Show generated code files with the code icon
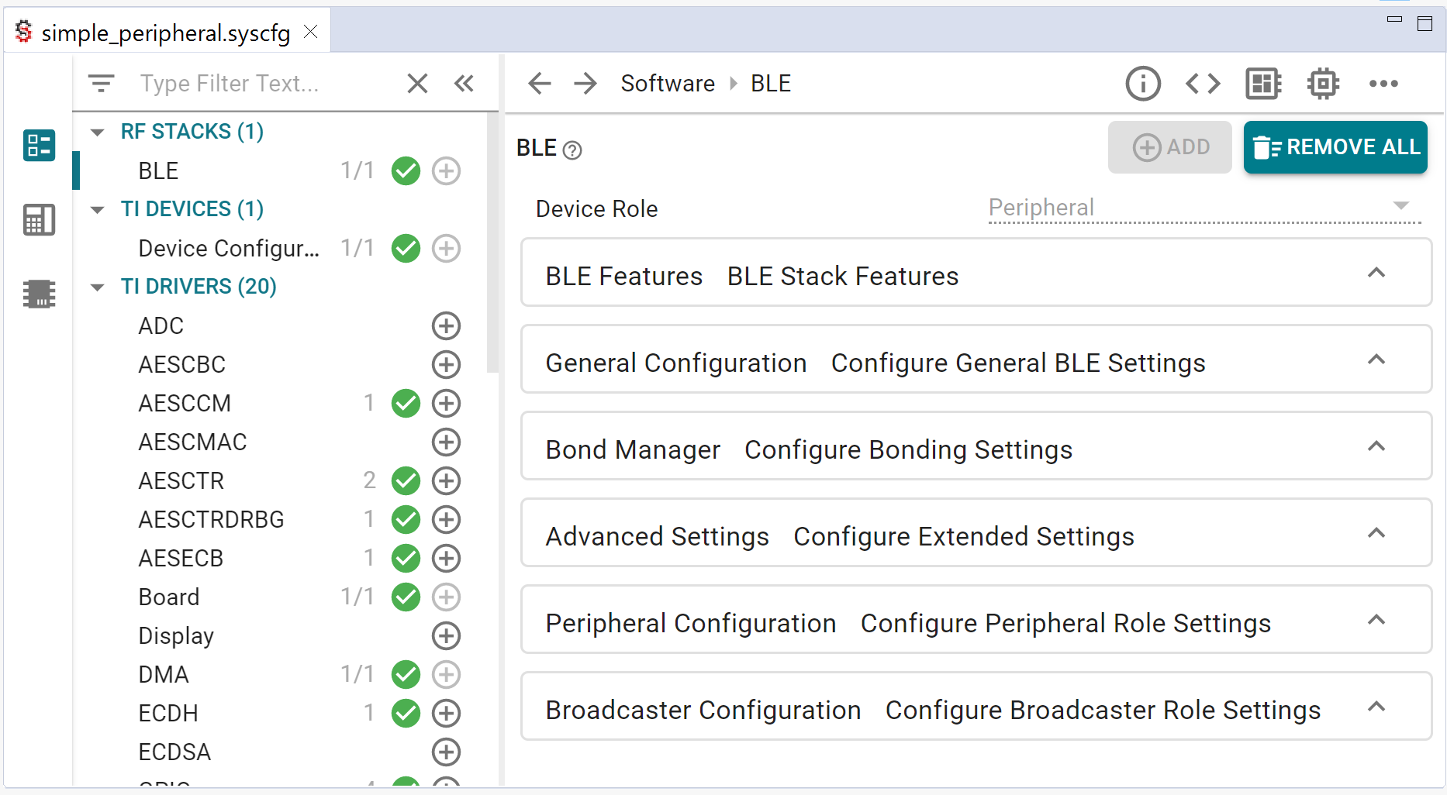 (x=1202, y=84)
